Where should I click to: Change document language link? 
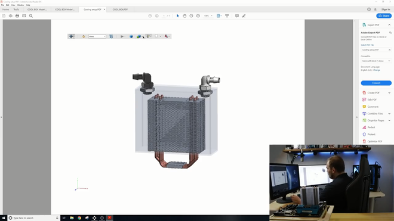tap(377, 70)
